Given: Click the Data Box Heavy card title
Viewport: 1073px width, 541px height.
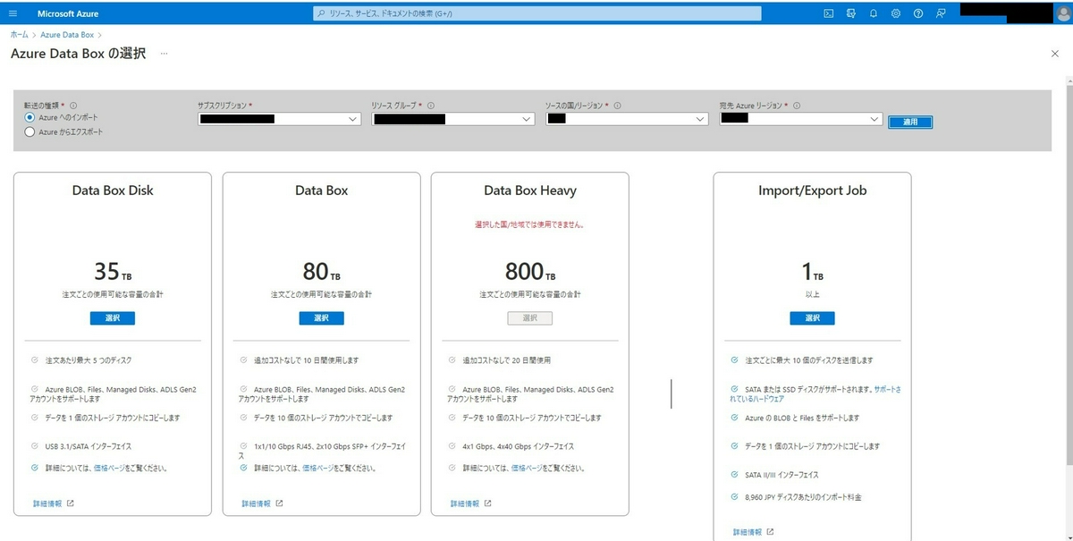Looking at the screenshot, I should pyautogui.click(x=530, y=190).
